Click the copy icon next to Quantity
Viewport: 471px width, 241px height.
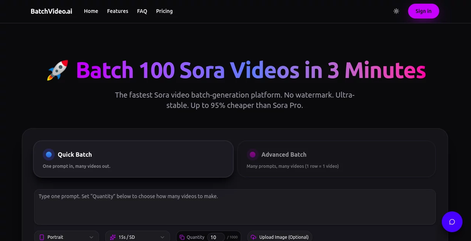182,237
